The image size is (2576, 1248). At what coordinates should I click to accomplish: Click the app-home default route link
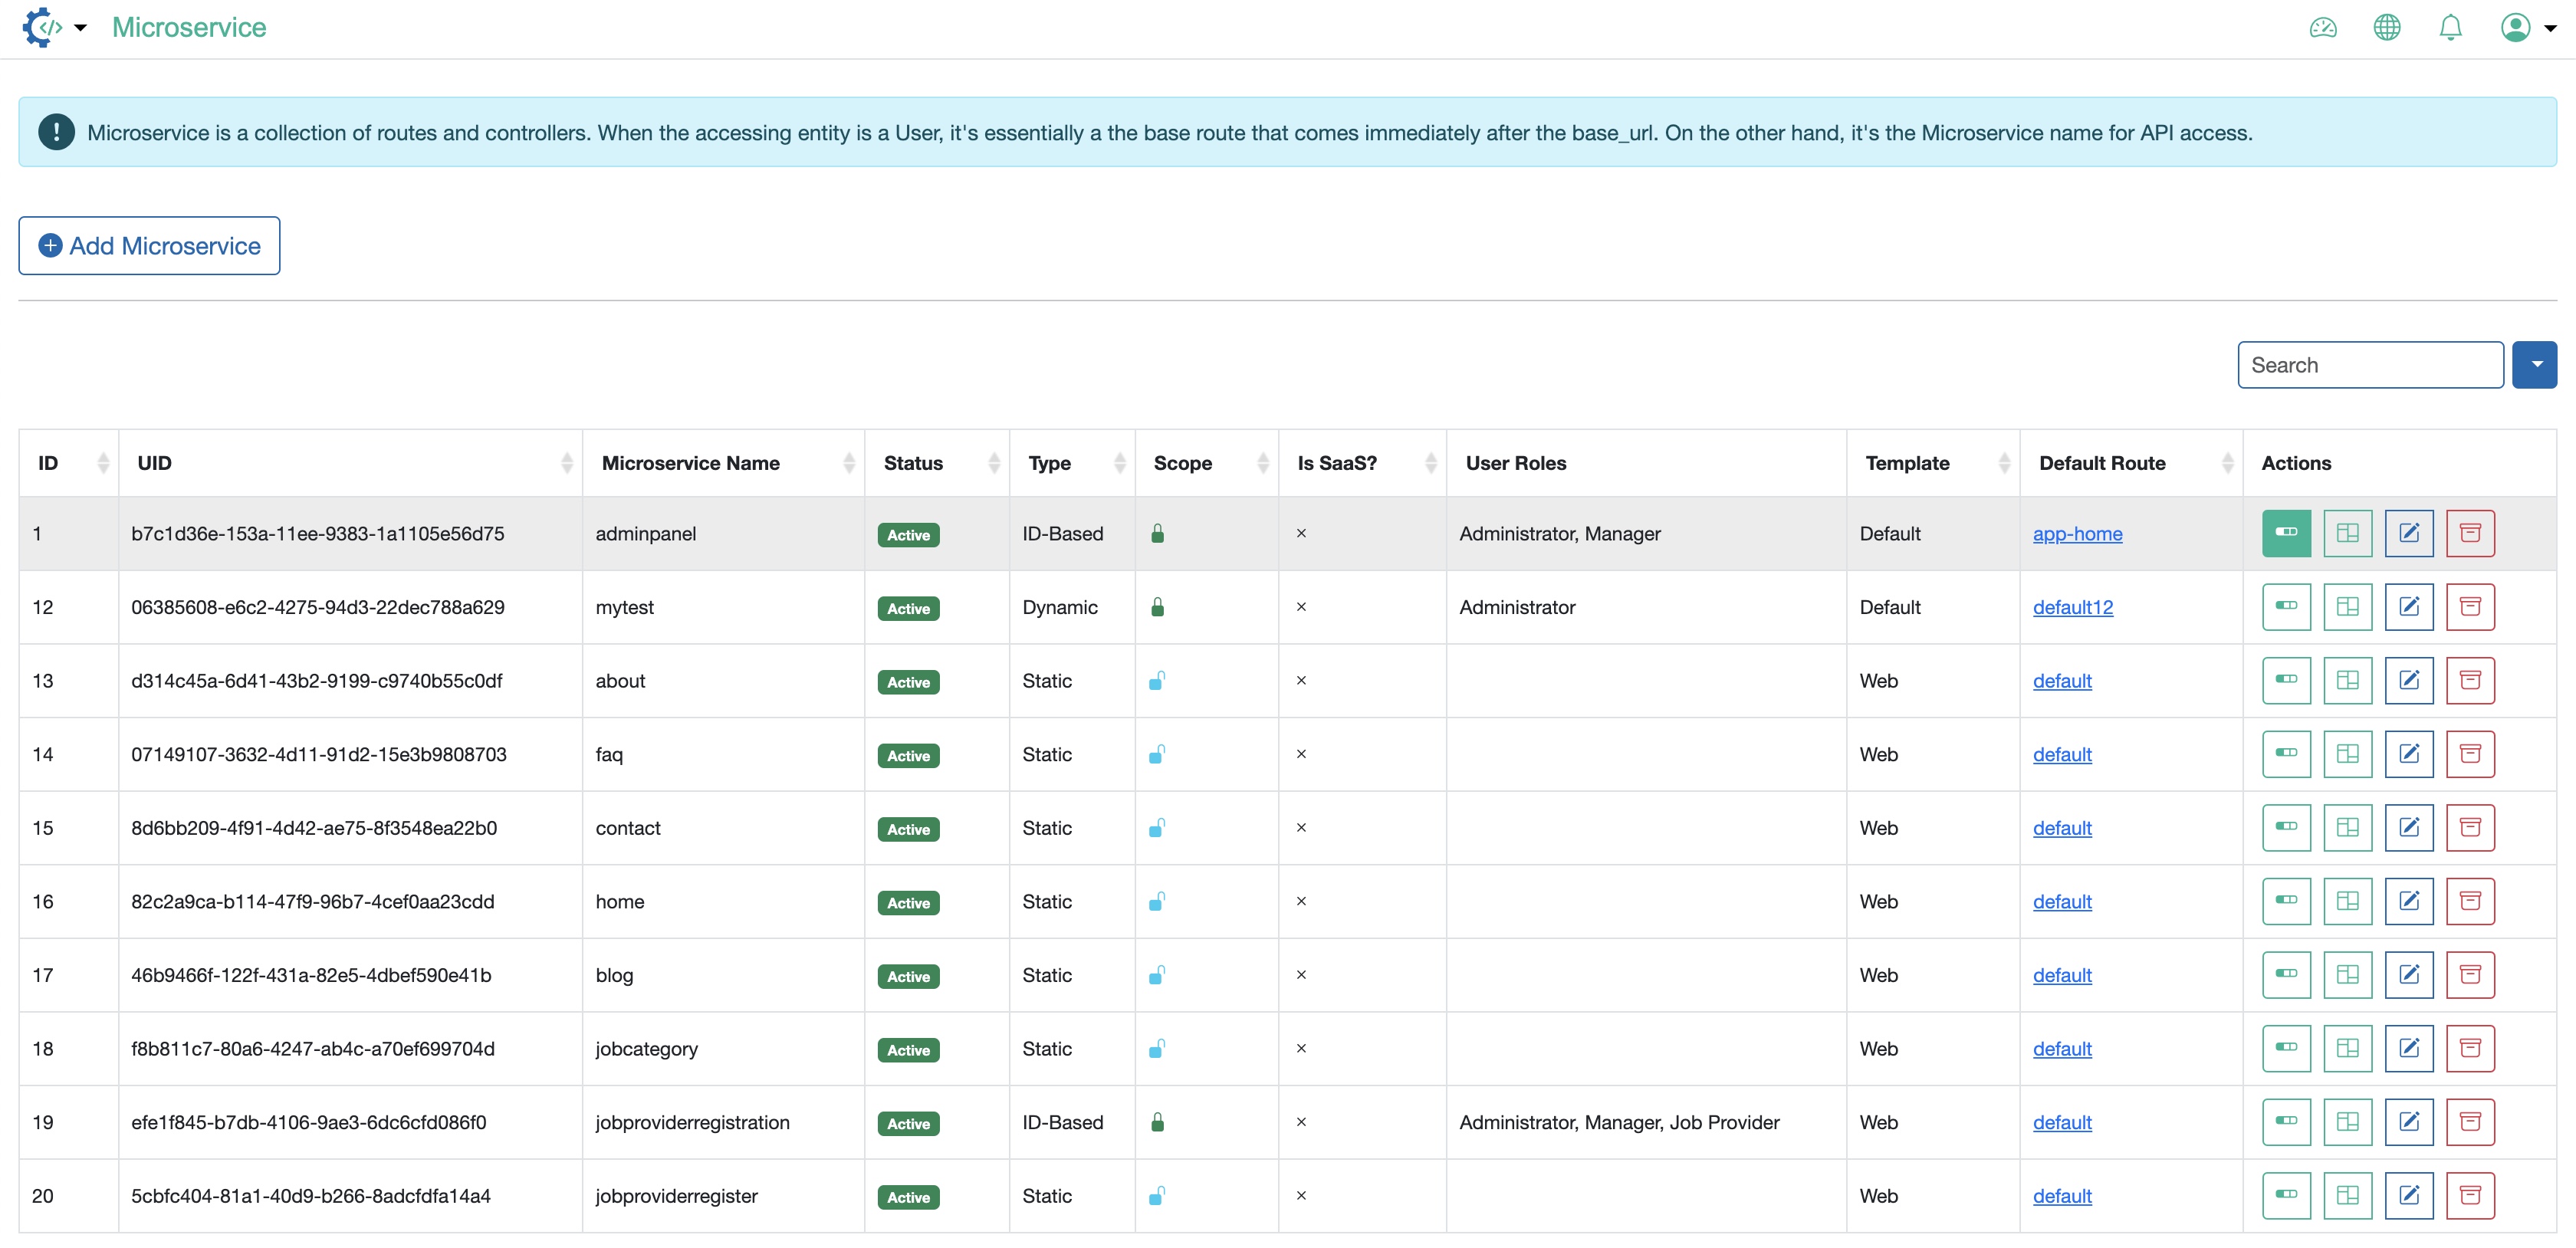click(2075, 534)
